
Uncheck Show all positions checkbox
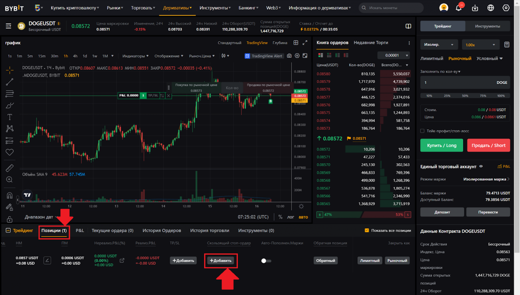click(x=367, y=231)
